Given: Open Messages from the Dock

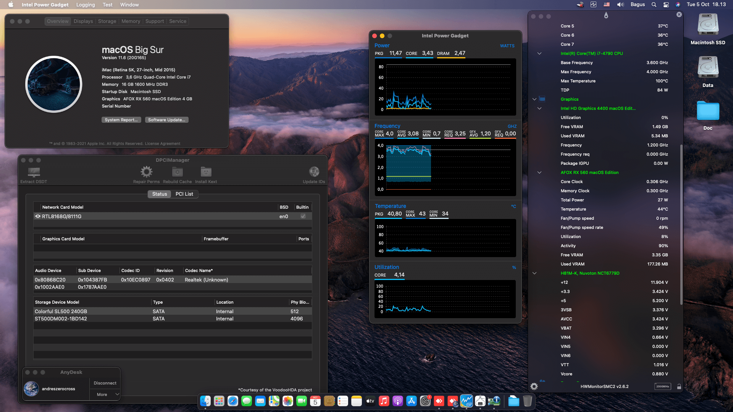Looking at the screenshot, I should pos(247,401).
